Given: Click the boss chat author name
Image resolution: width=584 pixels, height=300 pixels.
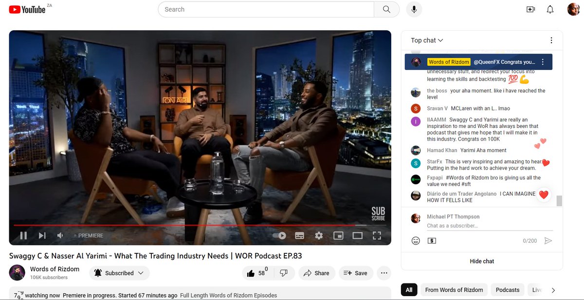Looking at the screenshot, I should point(437,91).
